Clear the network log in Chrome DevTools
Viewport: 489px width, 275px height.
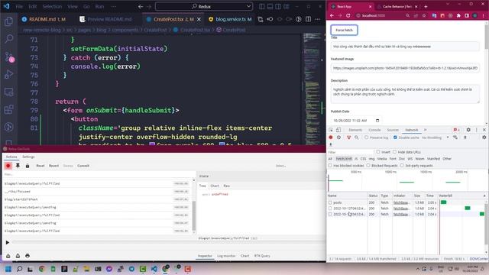pyautogui.click(x=338, y=137)
